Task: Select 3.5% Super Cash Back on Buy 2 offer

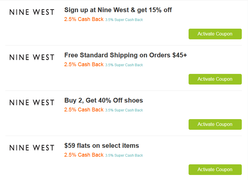Action: pos(124,110)
